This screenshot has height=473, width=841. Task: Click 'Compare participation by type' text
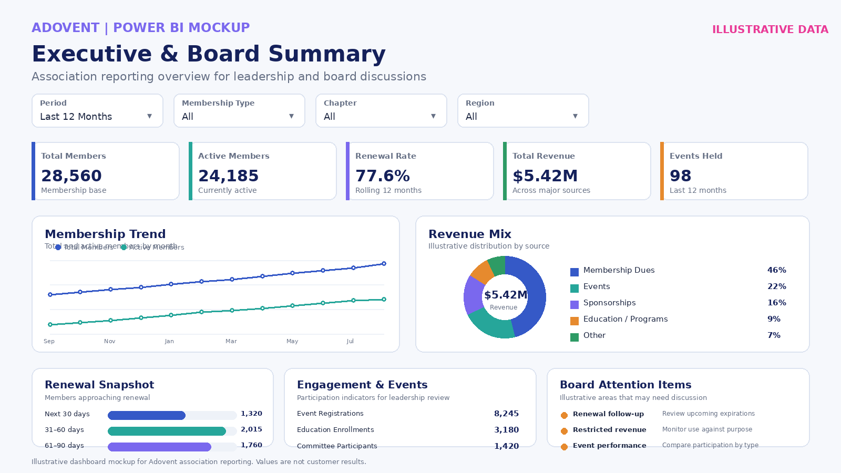tap(710, 445)
